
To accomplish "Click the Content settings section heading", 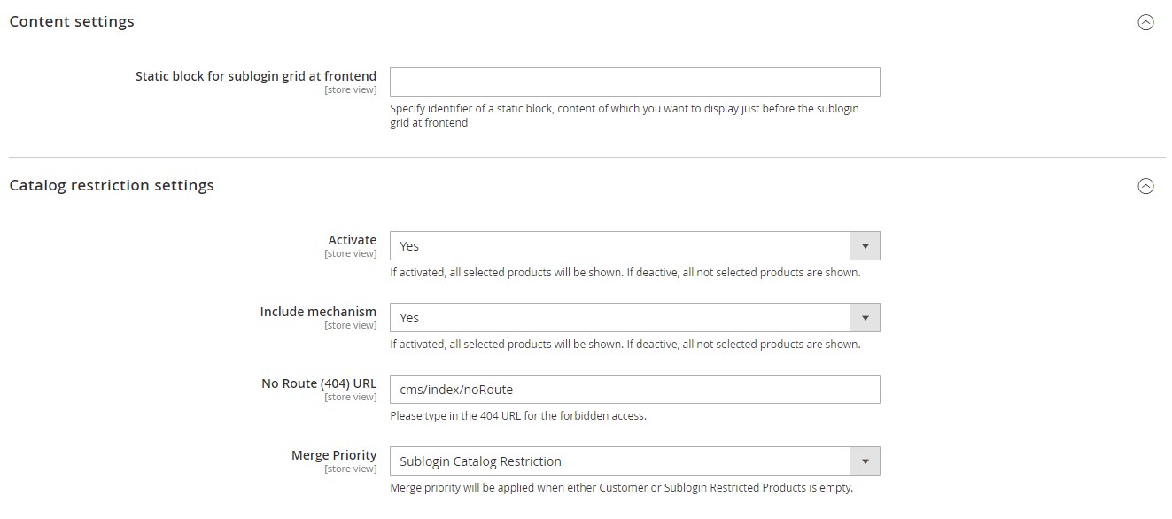I will click(72, 21).
